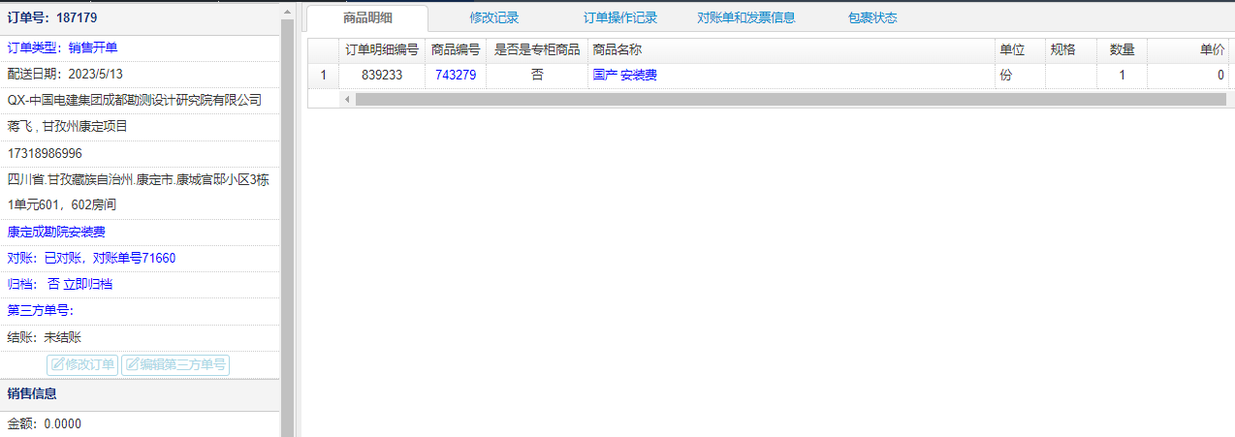Click the phone number 17318986996

(45, 153)
